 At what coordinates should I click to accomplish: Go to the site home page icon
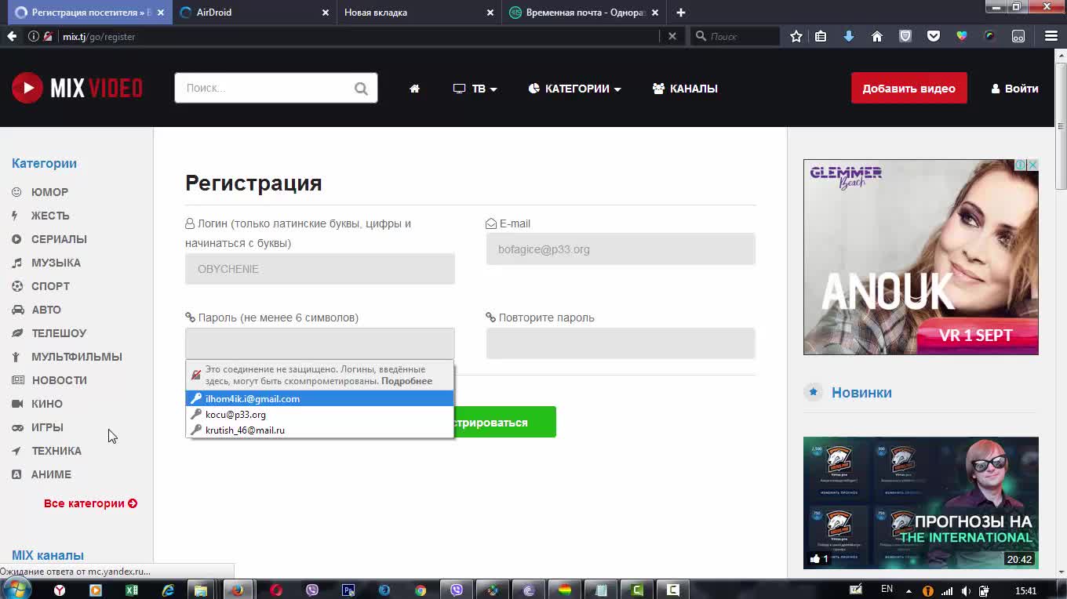tap(414, 89)
